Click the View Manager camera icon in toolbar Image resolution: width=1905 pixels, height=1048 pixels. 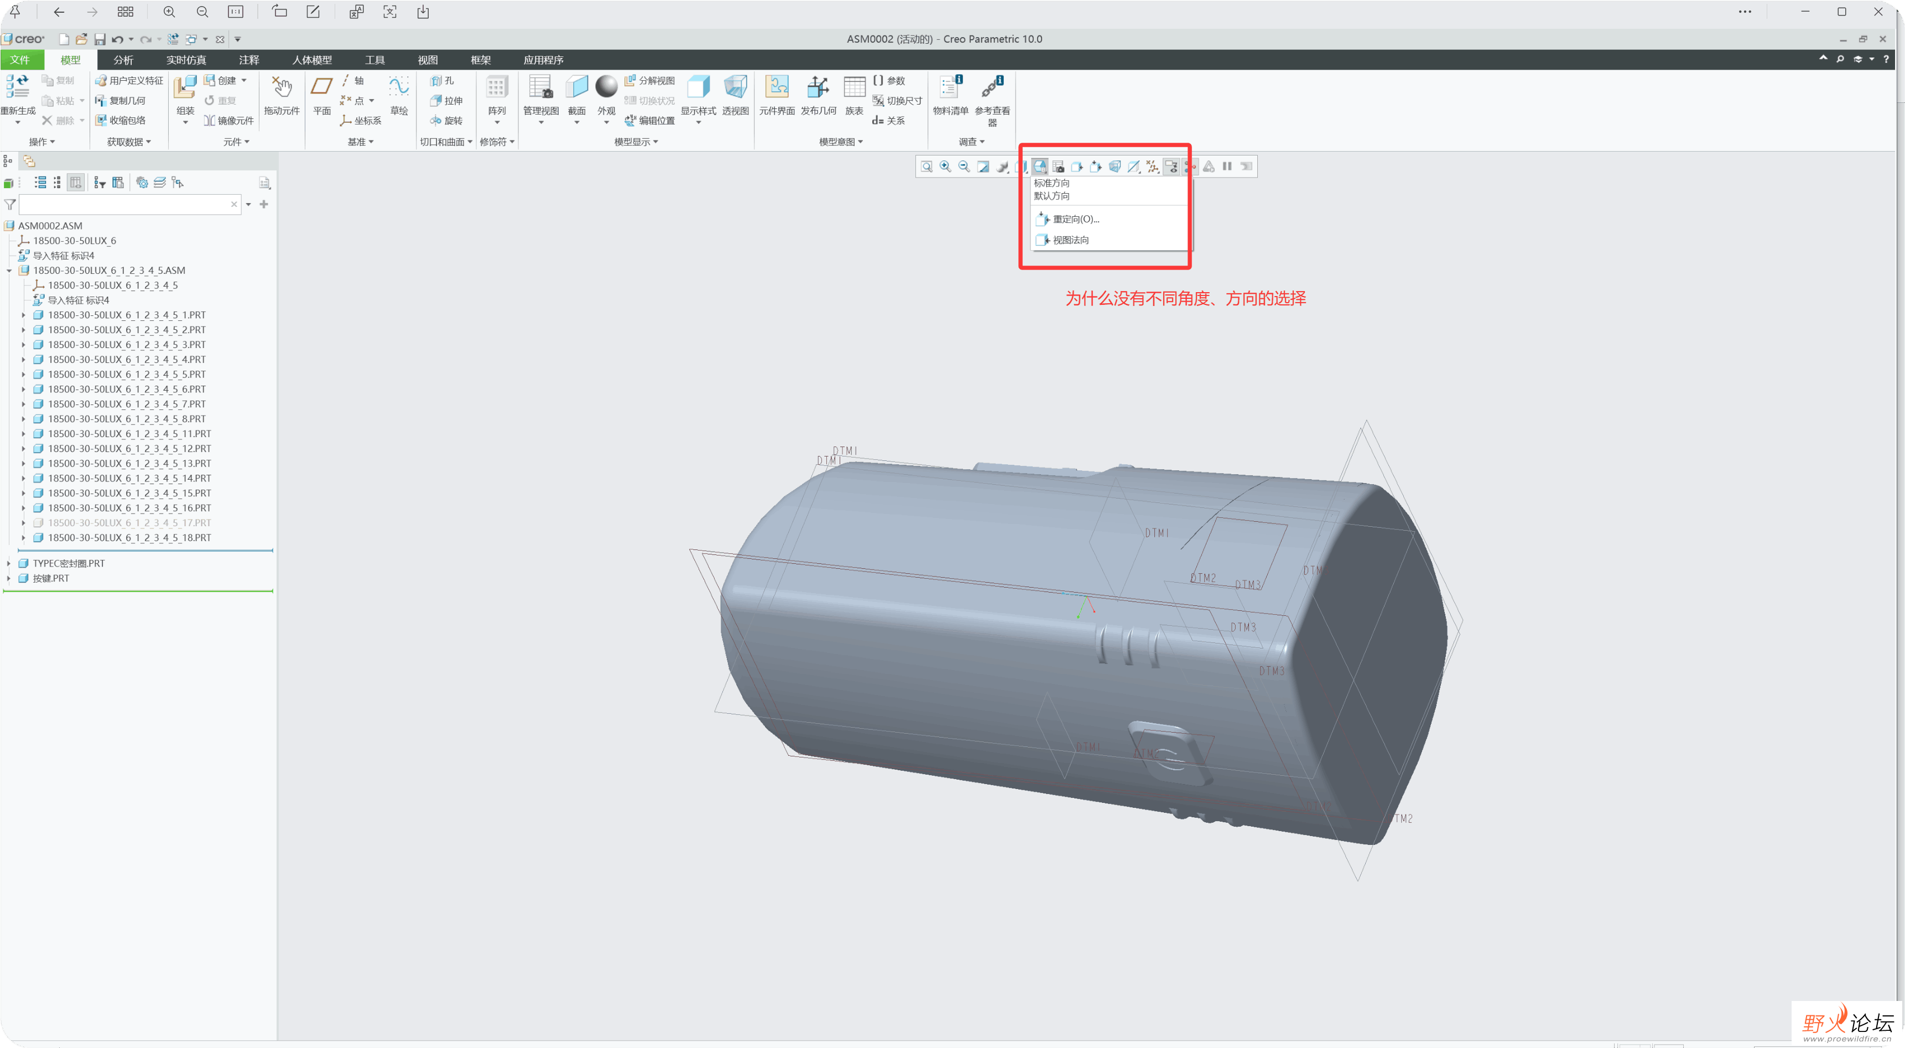[x=1058, y=167]
